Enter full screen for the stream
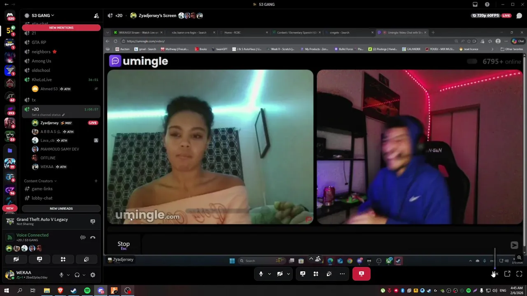Image resolution: width=527 pixels, height=296 pixels. pyautogui.click(x=519, y=274)
